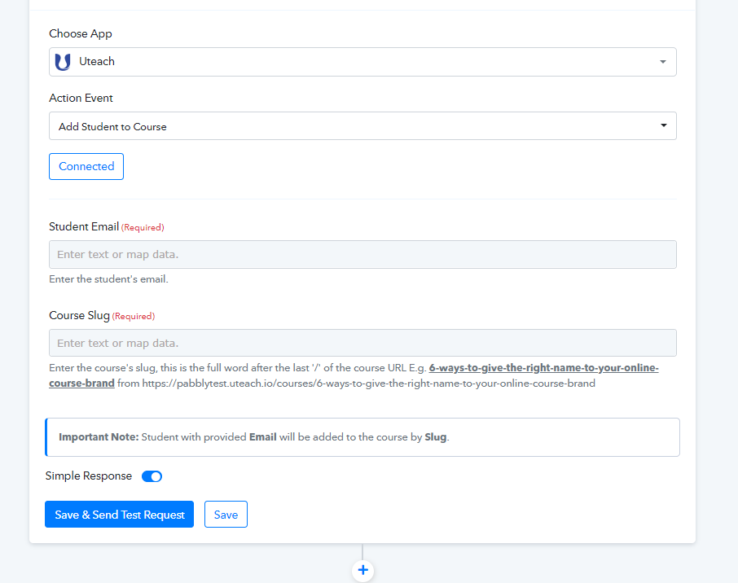Viewport: 738px width, 583px height.
Task: Focus the Student Email input field
Action: [362, 255]
